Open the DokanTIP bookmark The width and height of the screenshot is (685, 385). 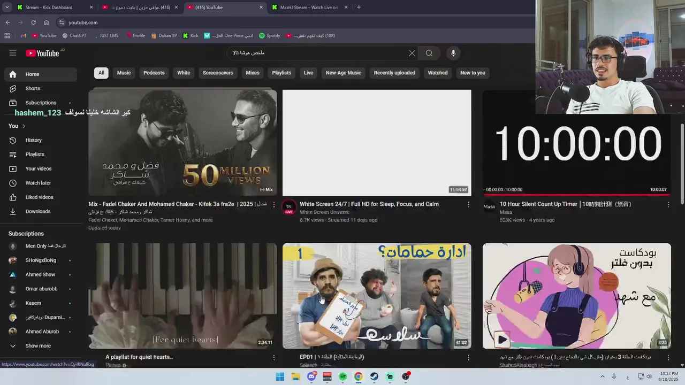pos(164,36)
